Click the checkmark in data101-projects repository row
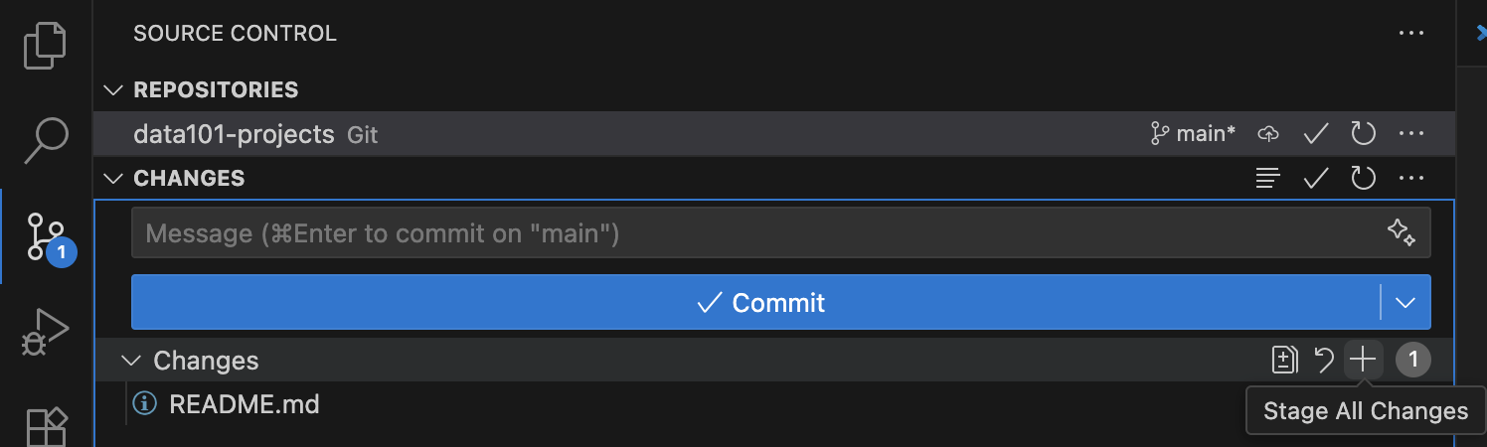This screenshot has width=1487, height=447. point(1316,133)
